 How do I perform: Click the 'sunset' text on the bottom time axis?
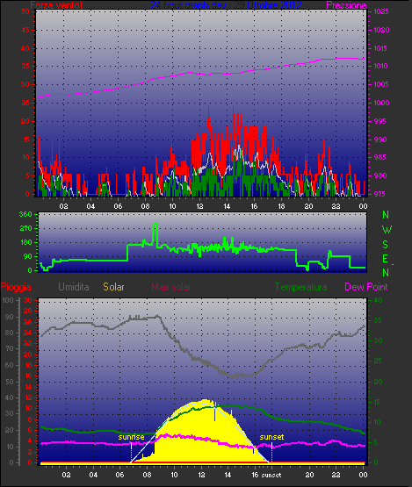point(271,476)
